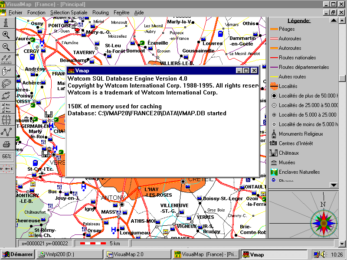Click the purple Routes départementales line swatch
The width and height of the screenshot is (347, 260).
(274, 67)
